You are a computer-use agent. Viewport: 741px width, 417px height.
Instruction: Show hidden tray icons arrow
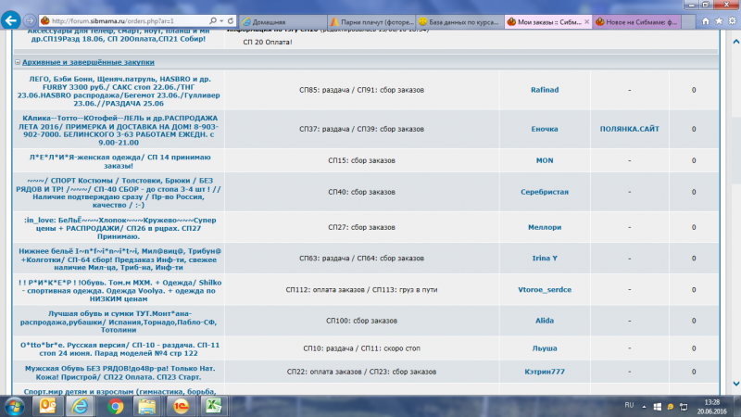point(644,407)
